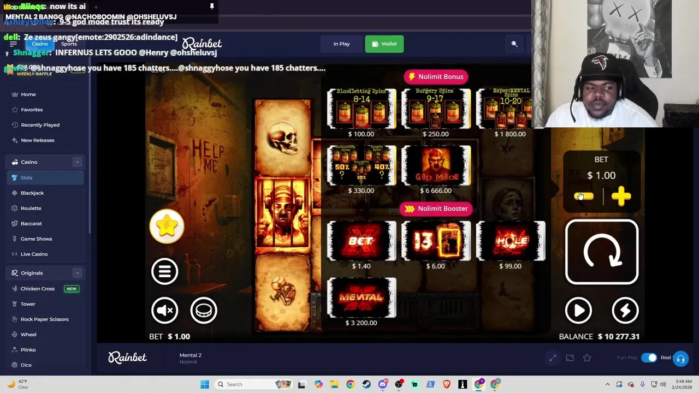Open Discord from the taskbar
699x393 pixels.
(383, 384)
